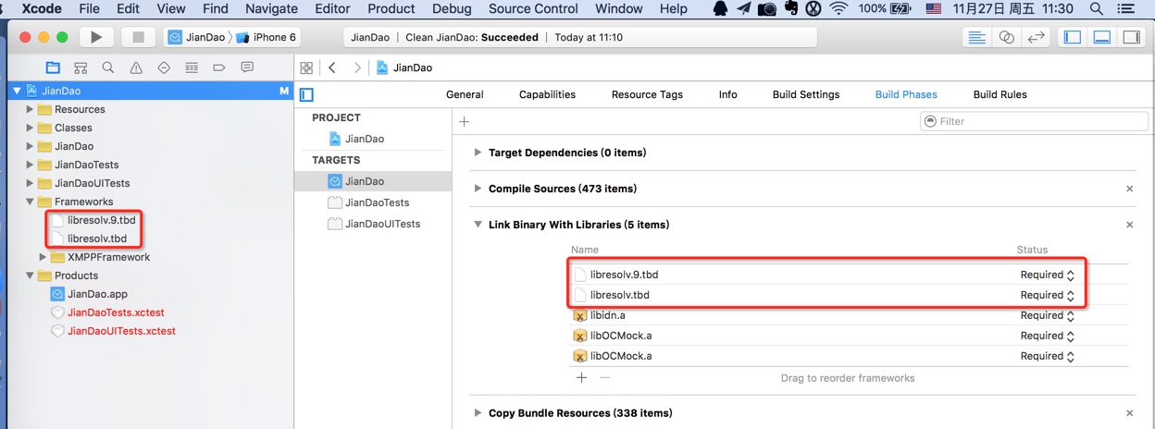Open the Project navigator folder icon

tap(53, 67)
